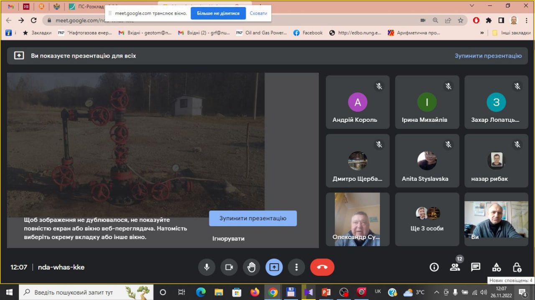This screenshot has width=535, height=300.
Task: Open PowerPoint from the taskbar
Action: (x=326, y=292)
